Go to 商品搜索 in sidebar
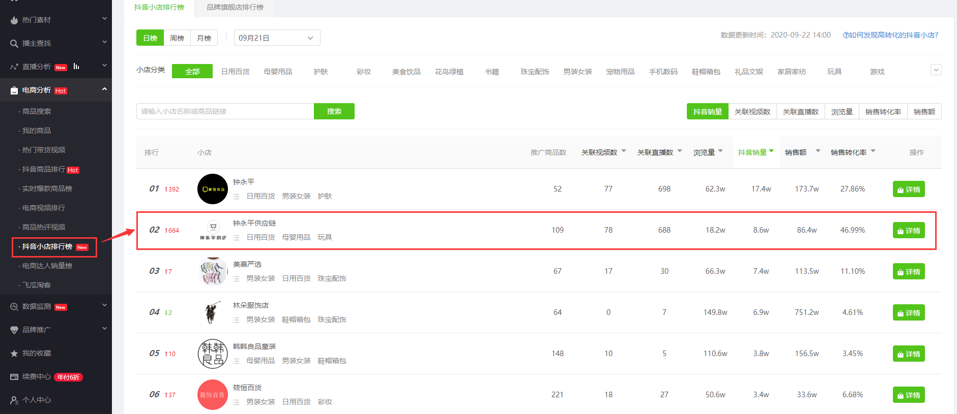Screen dimensions: 957x414 coord(37,111)
